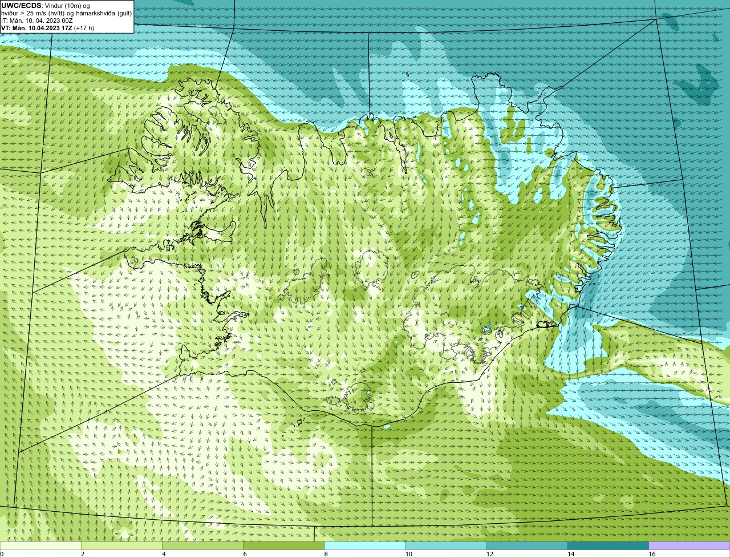Click the 4–6 m/s green legend swatch

pyautogui.click(x=202, y=546)
